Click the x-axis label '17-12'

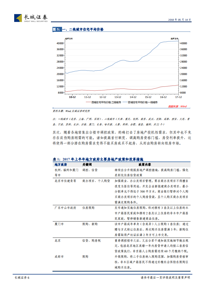pyautogui.click(x=179, y=97)
